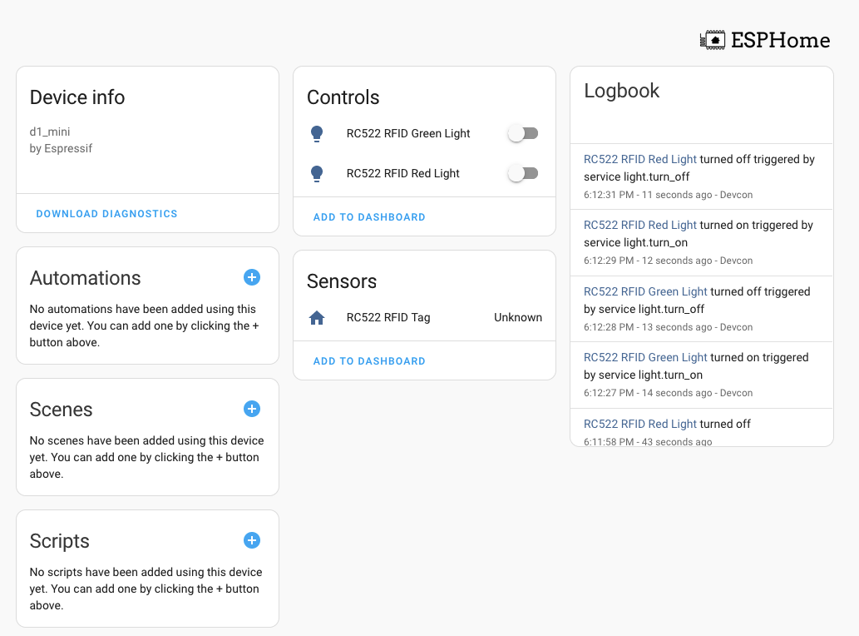The width and height of the screenshot is (859, 636).
Task: Add Controls card to dashboard
Action: point(369,217)
